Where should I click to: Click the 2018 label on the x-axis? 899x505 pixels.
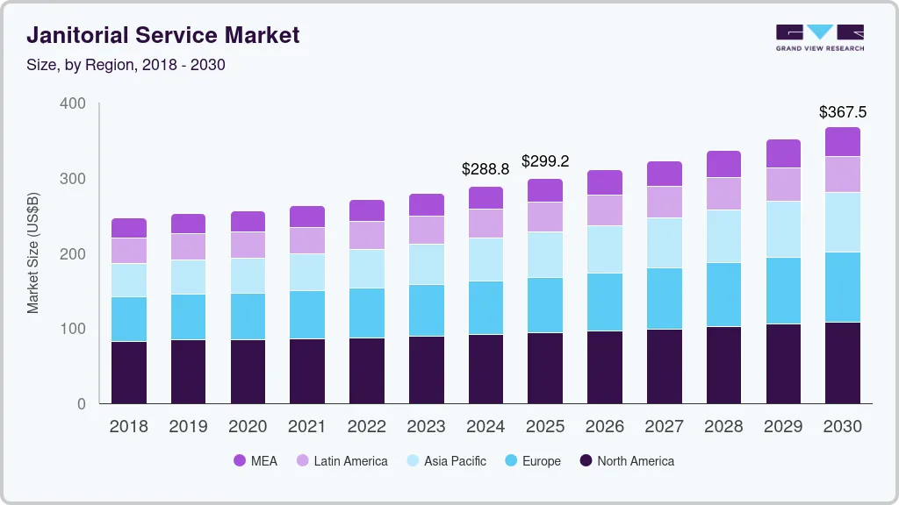(x=128, y=426)
